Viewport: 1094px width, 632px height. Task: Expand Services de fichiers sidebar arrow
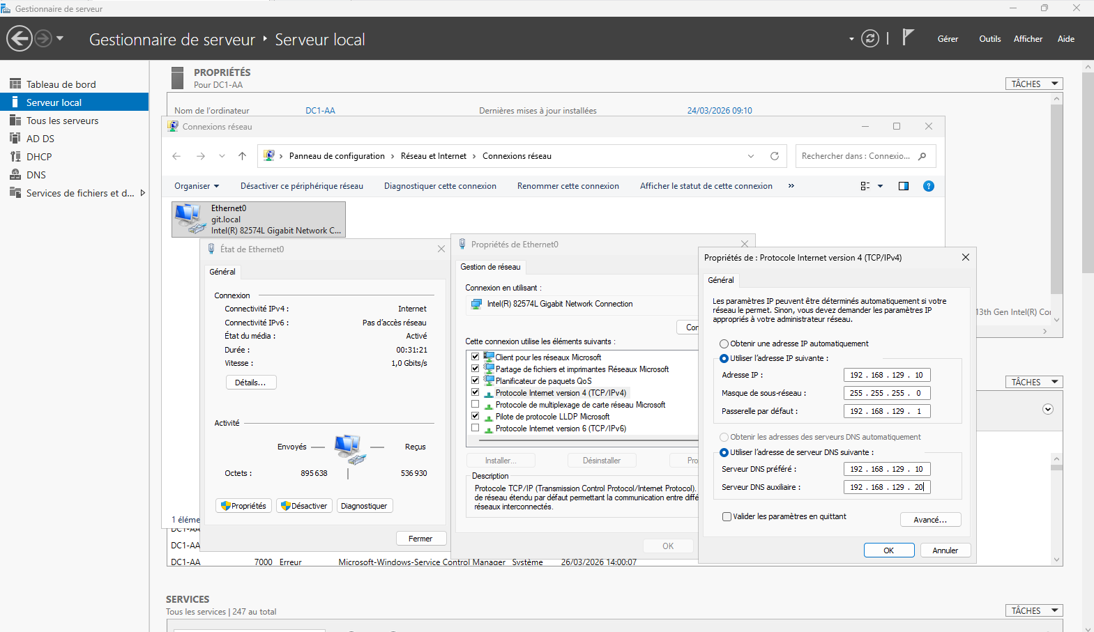[x=143, y=193]
